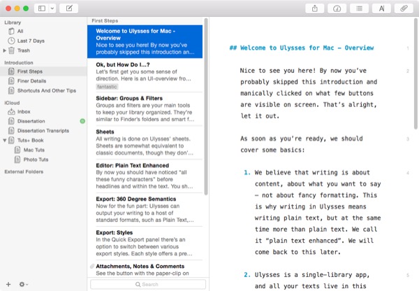Click the Library section header

coord(13,22)
